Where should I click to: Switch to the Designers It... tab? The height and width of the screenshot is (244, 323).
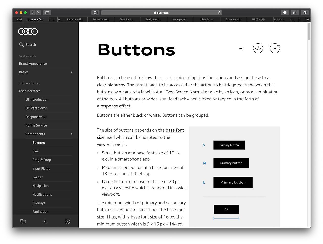[x=154, y=19]
